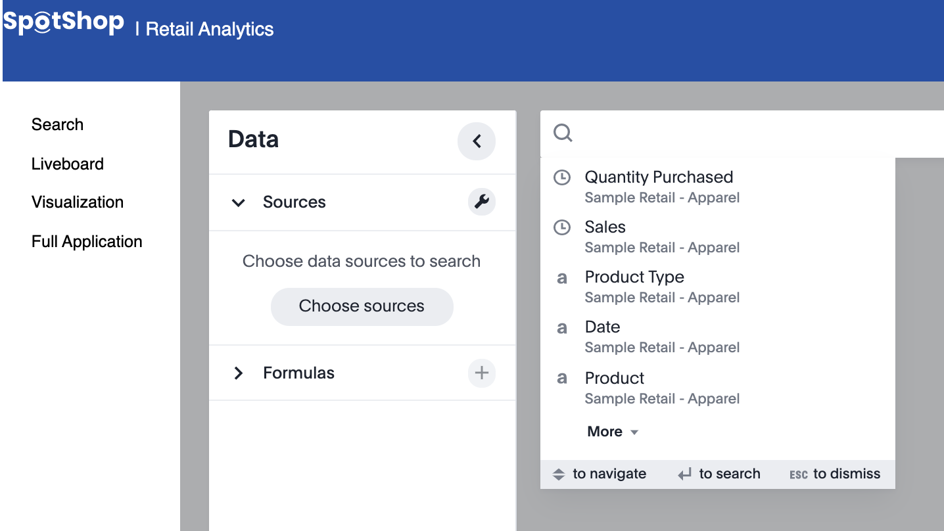The image size is (944, 531).
Task: Collapse the Data panel with the back chevron
Action: (x=477, y=141)
